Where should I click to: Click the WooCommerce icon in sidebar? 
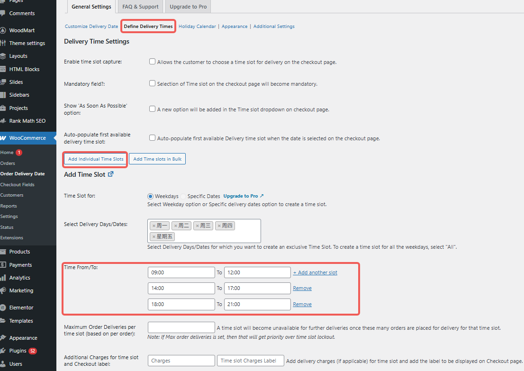pos(3,138)
